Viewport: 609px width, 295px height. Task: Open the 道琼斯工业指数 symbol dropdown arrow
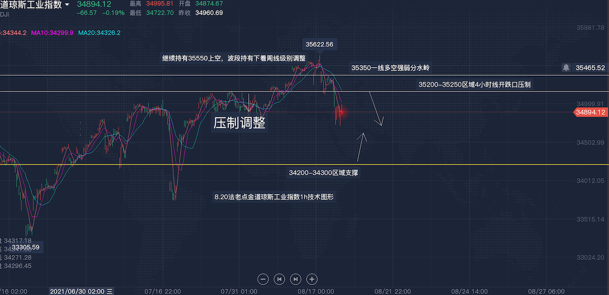pos(67,5)
